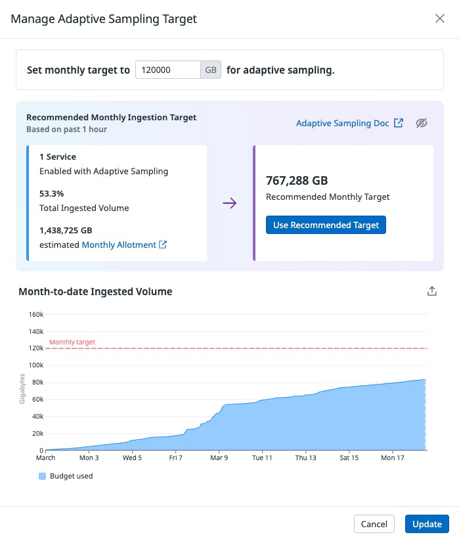Click the purple arrow between the two cards
This screenshot has width=459, height=539.
click(230, 204)
